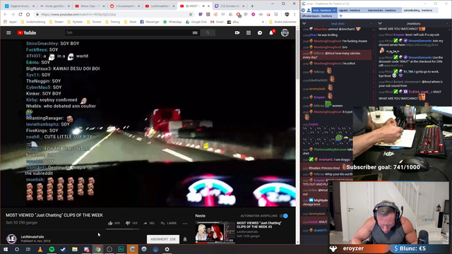Open Spotify from the taskbar
This screenshot has width=452, height=254.
click(x=52, y=249)
